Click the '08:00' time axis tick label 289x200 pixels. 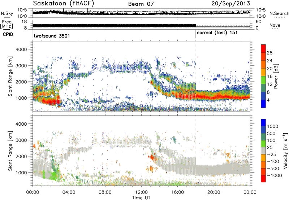(x=105, y=192)
